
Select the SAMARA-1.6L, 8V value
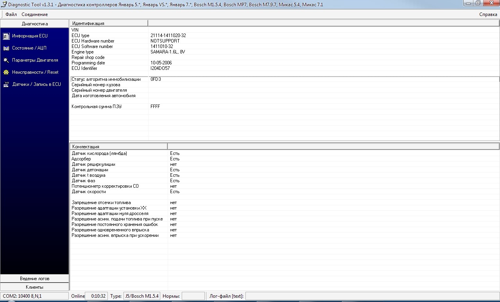(168, 52)
